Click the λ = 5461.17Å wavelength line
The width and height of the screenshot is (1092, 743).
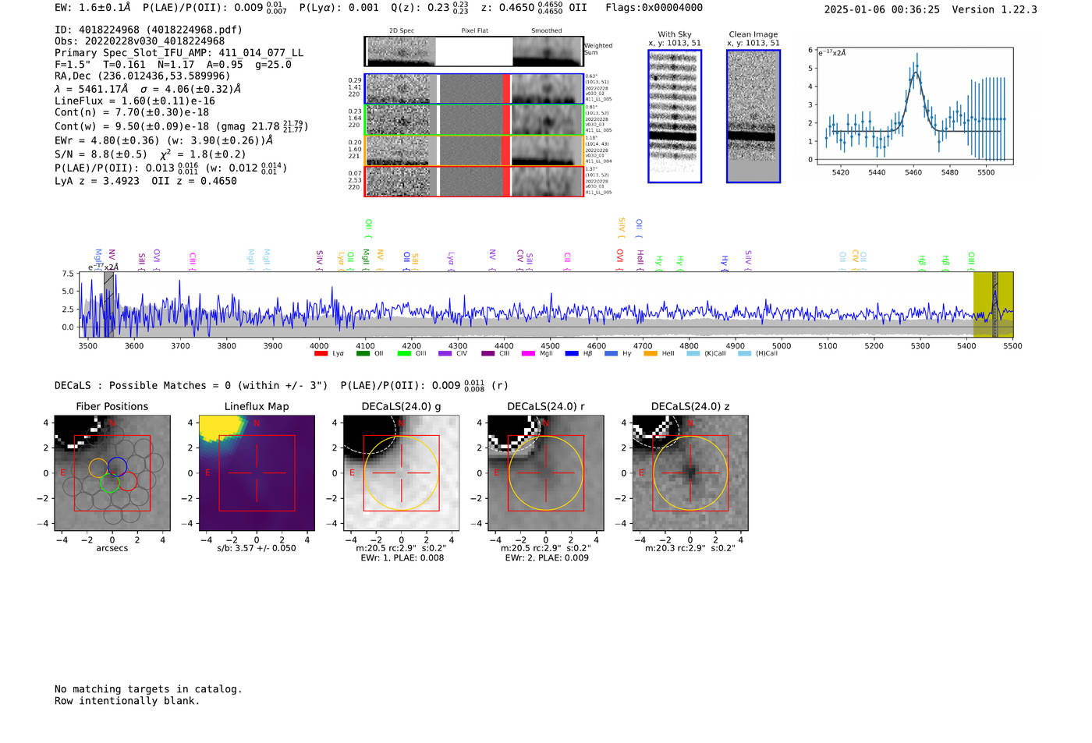pyautogui.click(x=147, y=89)
